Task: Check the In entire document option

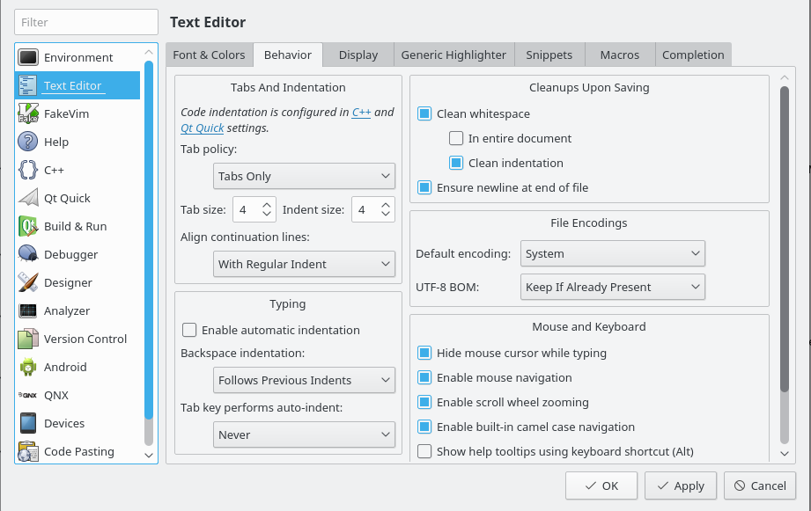Action: tap(456, 138)
